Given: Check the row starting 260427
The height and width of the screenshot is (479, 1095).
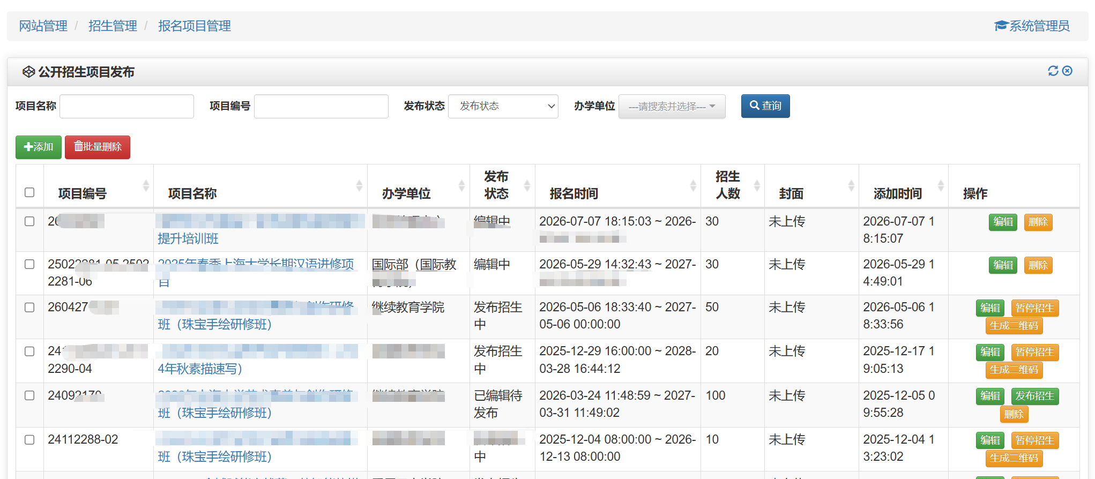Looking at the screenshot, I should (29, 308).
